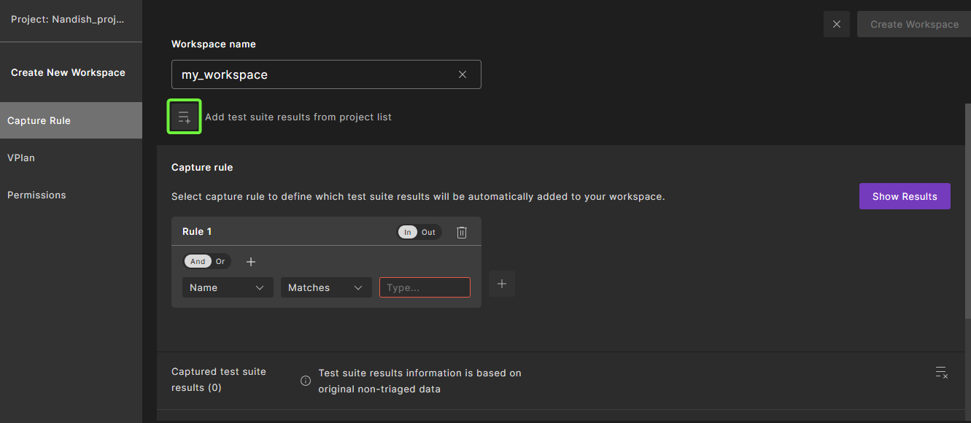
Task: Click the rule value Type... input field
Action: (x=424, y=287)
